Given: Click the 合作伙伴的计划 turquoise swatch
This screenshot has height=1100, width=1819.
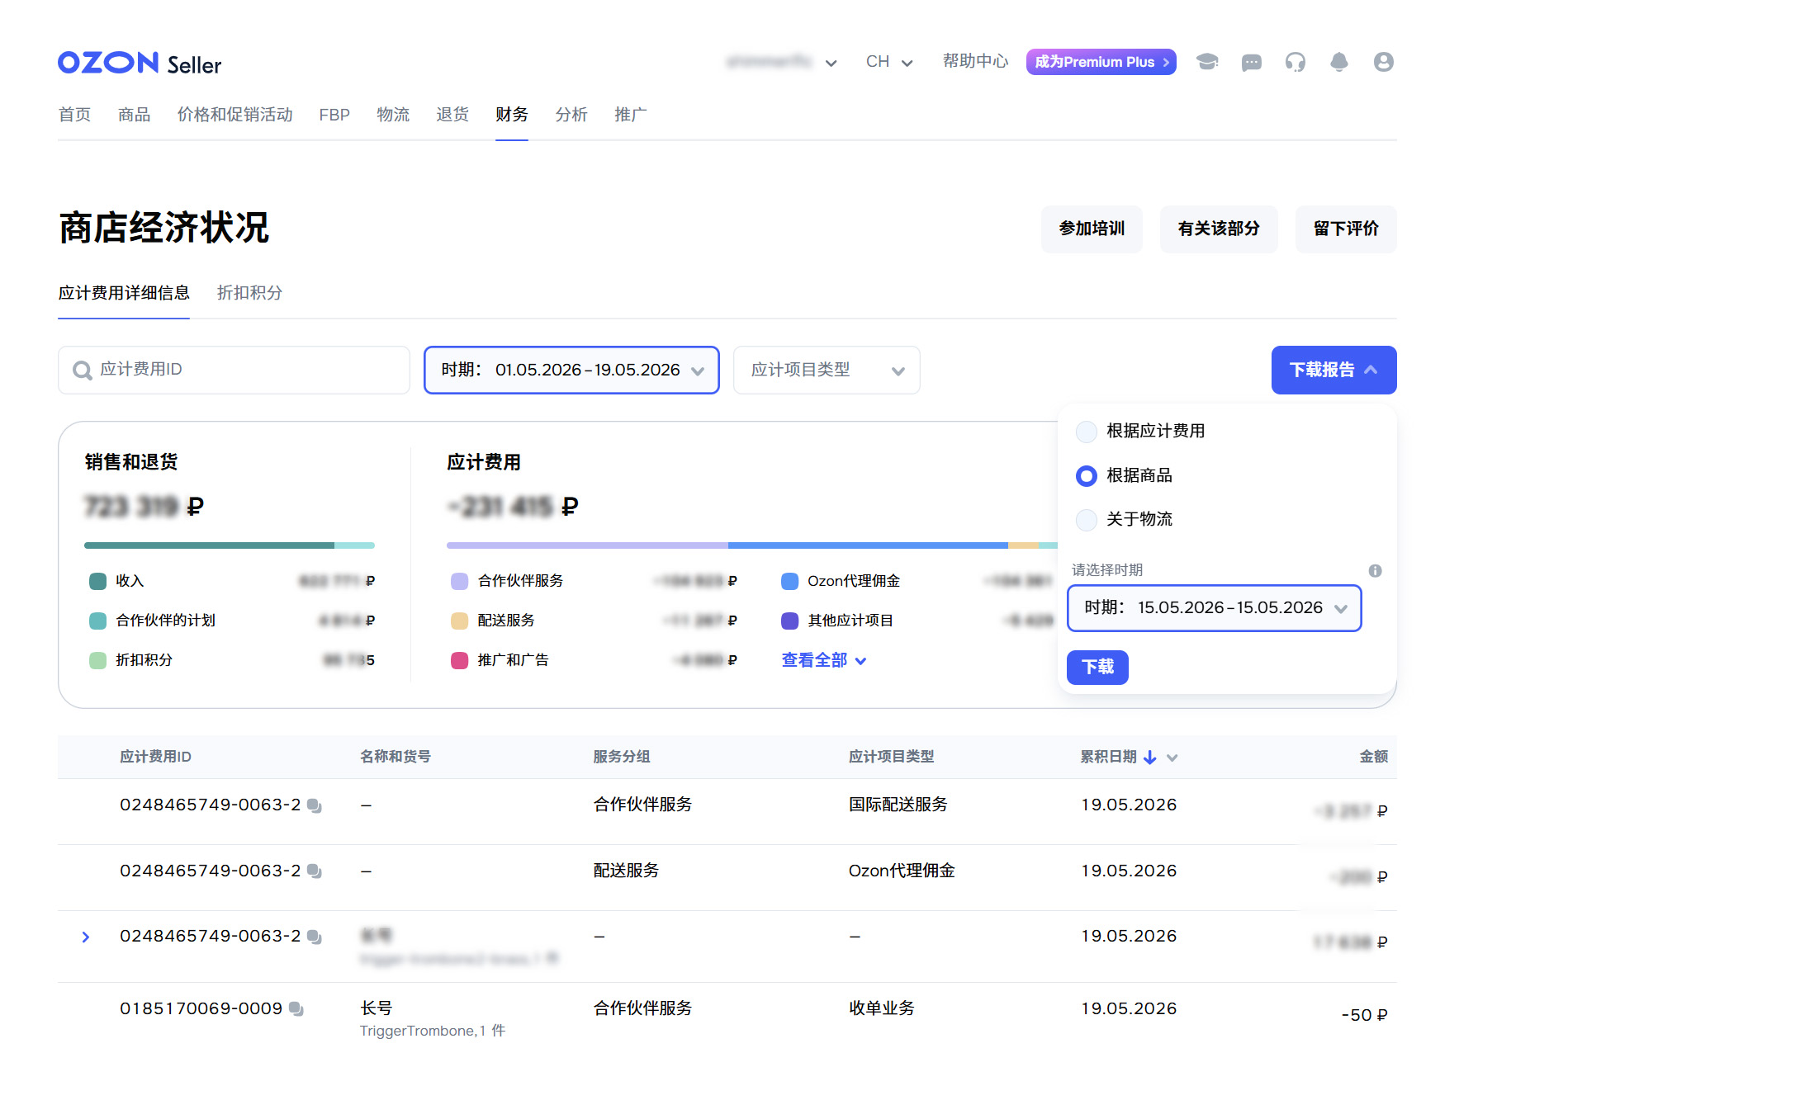Looking at the screenshot, I should (x=97, y=621).
